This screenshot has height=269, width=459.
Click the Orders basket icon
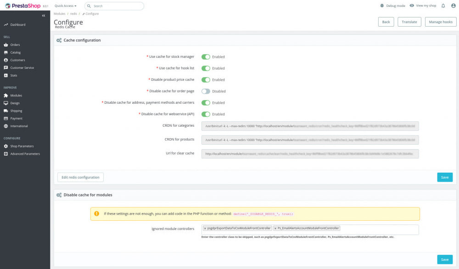coord(6,45)
